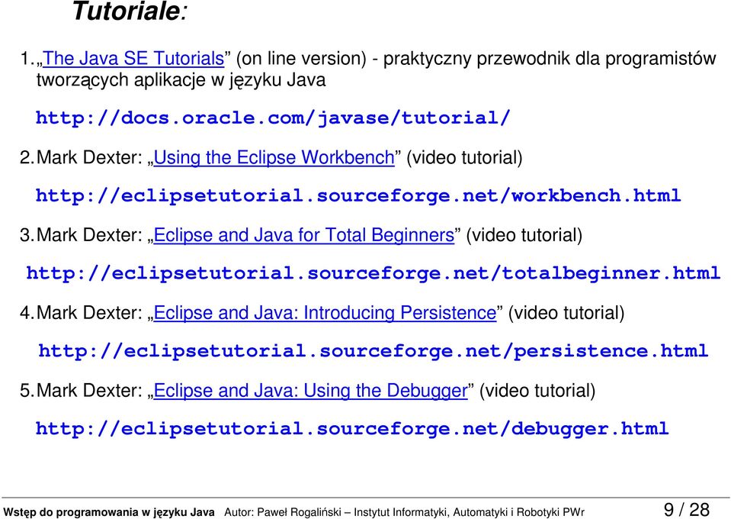Click "(video tutorial)" after Total Beginners title
This screenshot has width=731, height=519.
(524, 235)
